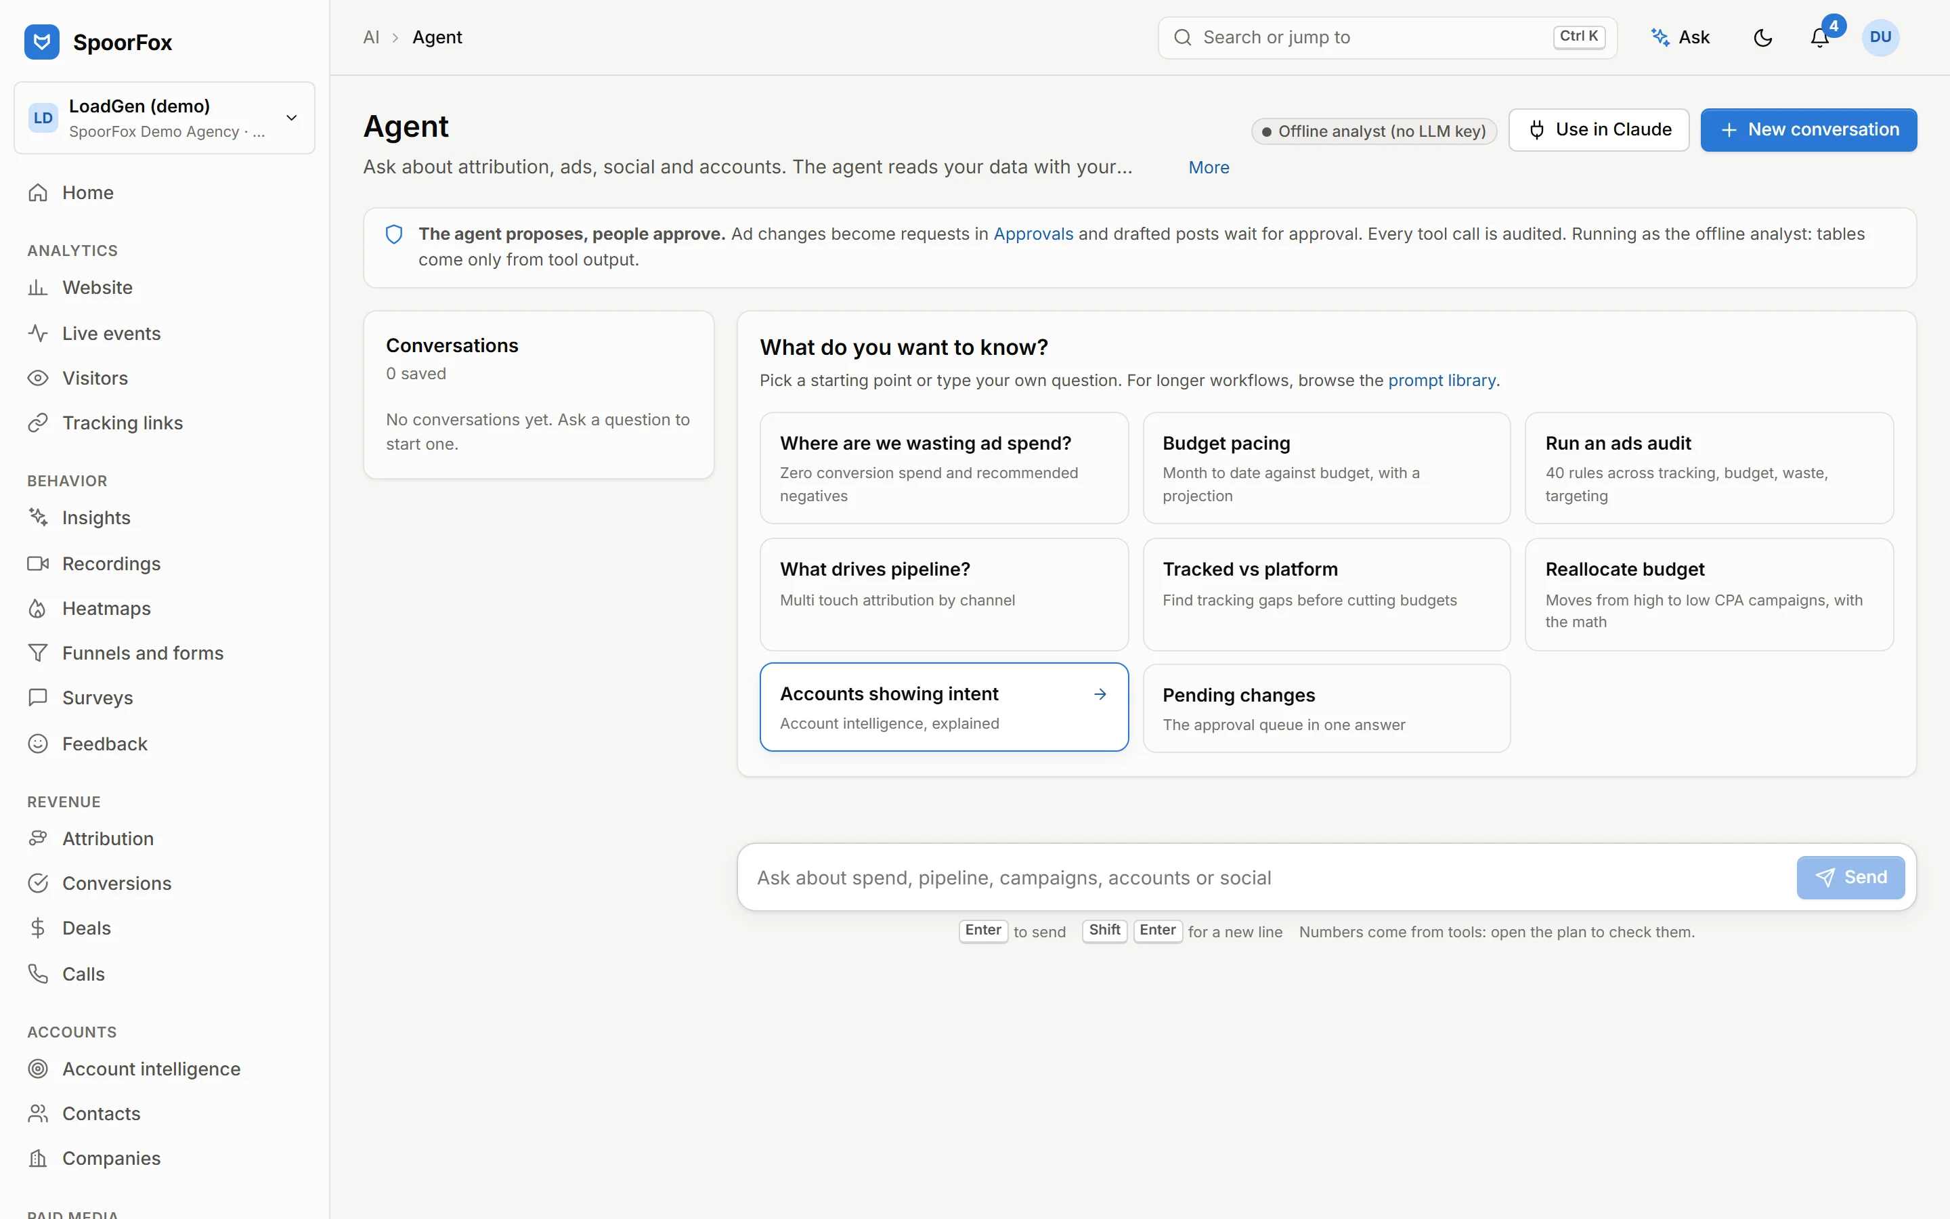Click the Live events pulse icon

(38, 333)
